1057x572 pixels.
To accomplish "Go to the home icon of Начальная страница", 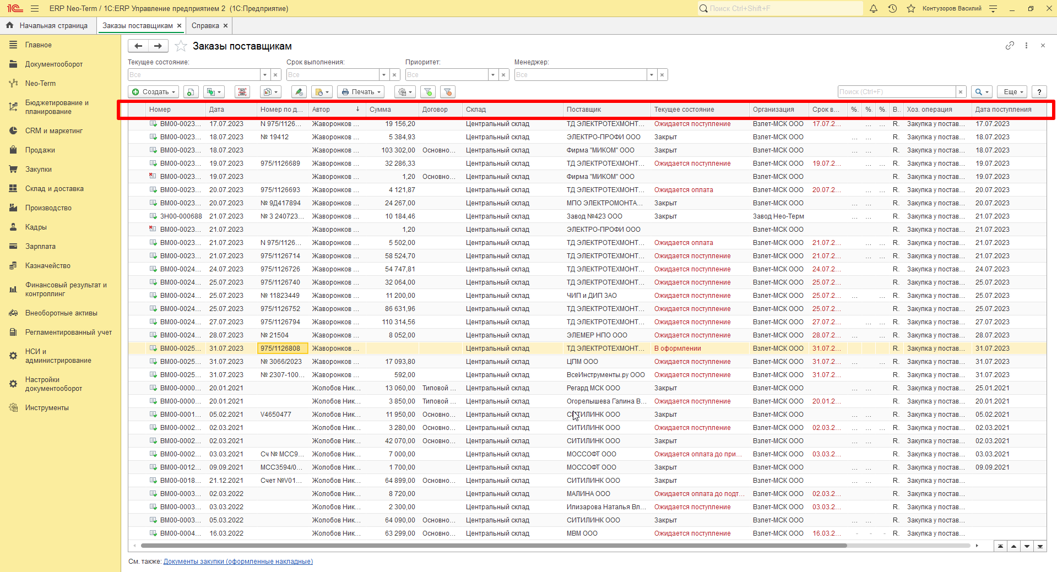I will pyautogui.click(x=9, y=25).
